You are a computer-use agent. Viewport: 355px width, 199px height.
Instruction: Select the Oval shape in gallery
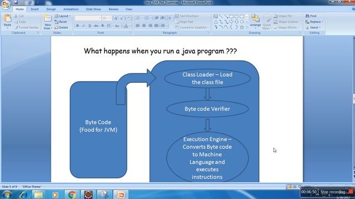[237, 17]
